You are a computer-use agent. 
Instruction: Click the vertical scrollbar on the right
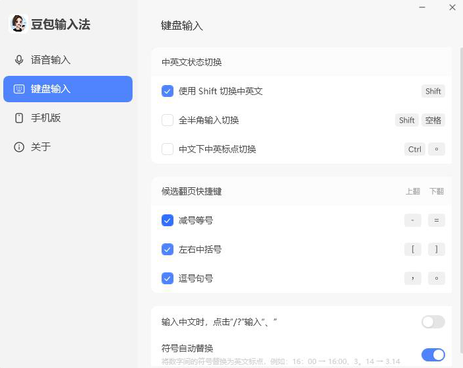[462, 200]
